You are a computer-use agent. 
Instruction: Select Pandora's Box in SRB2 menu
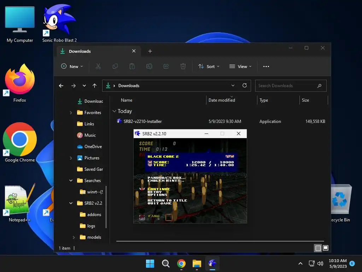[x=167, y=178]
